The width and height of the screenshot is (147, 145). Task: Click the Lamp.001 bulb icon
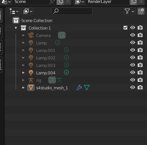click(31, 50)
